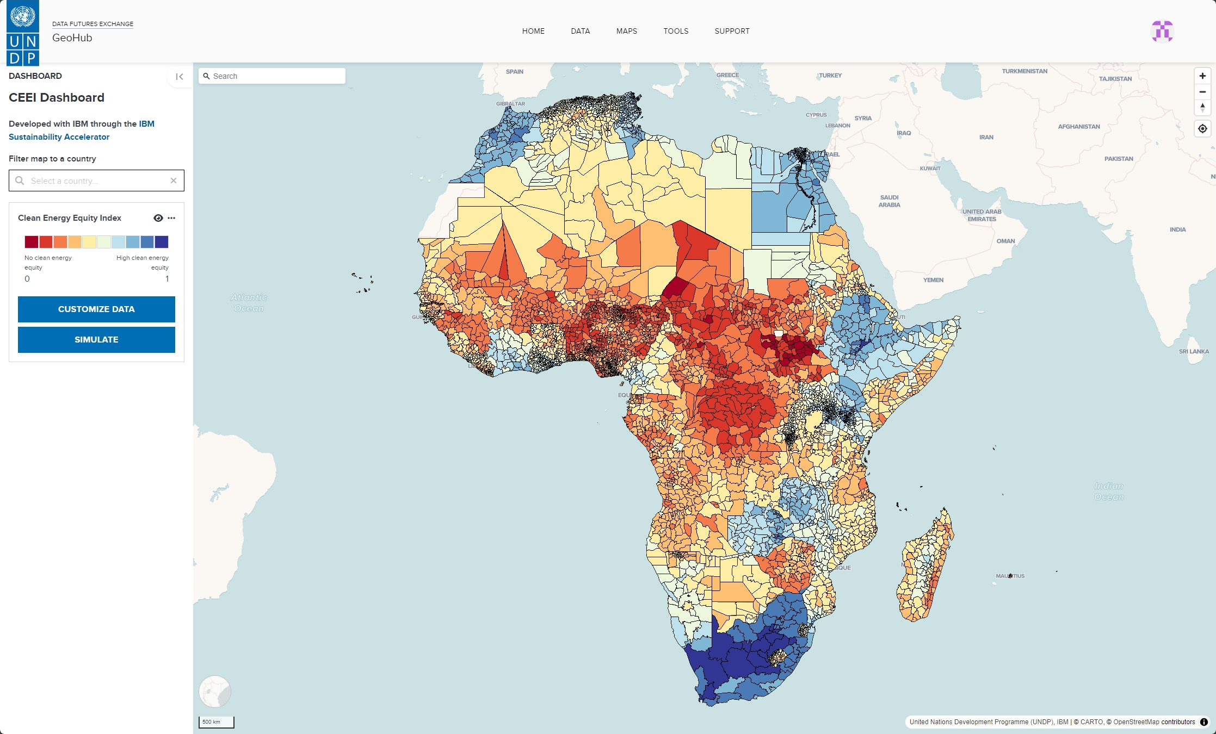Open the MAPS navigation tab
This screenshot has width=1216, height=734.
[x=625, y=30]
